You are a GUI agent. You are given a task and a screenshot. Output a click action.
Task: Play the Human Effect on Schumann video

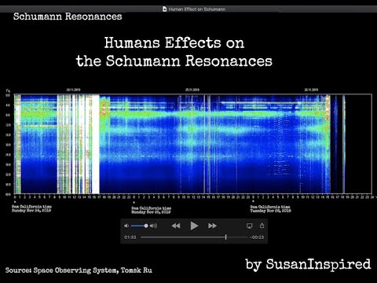click(x=194, y=226)
